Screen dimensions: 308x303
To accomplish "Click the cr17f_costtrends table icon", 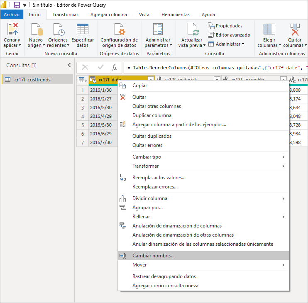I will click(7, 80).
